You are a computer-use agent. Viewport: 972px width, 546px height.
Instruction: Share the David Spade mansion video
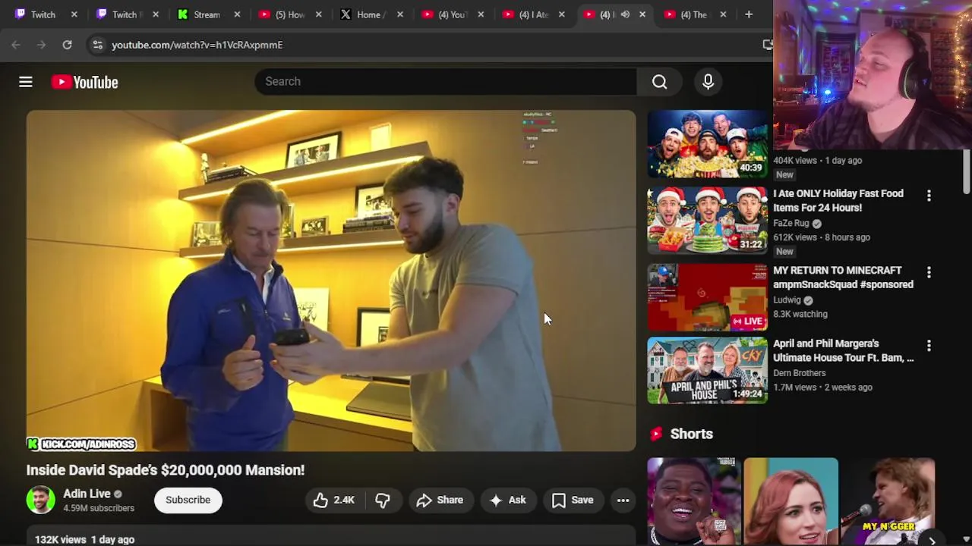[x=440, y=500]
